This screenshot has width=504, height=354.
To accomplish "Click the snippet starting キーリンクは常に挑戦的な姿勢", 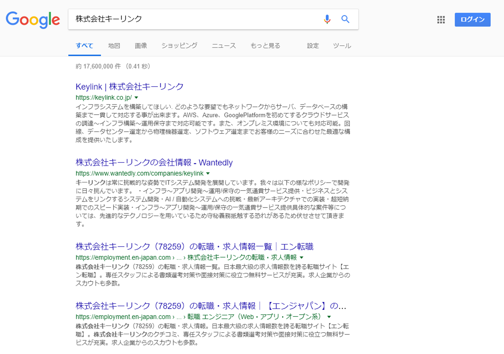I will pyautogui.click(x=212, y=203).
